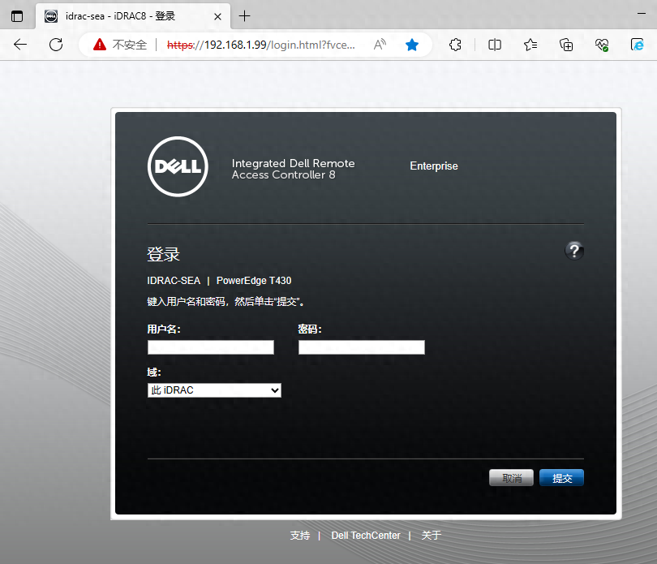Open a new browser tab
This screenshot has height=564, width=657.
pos(245,16)
